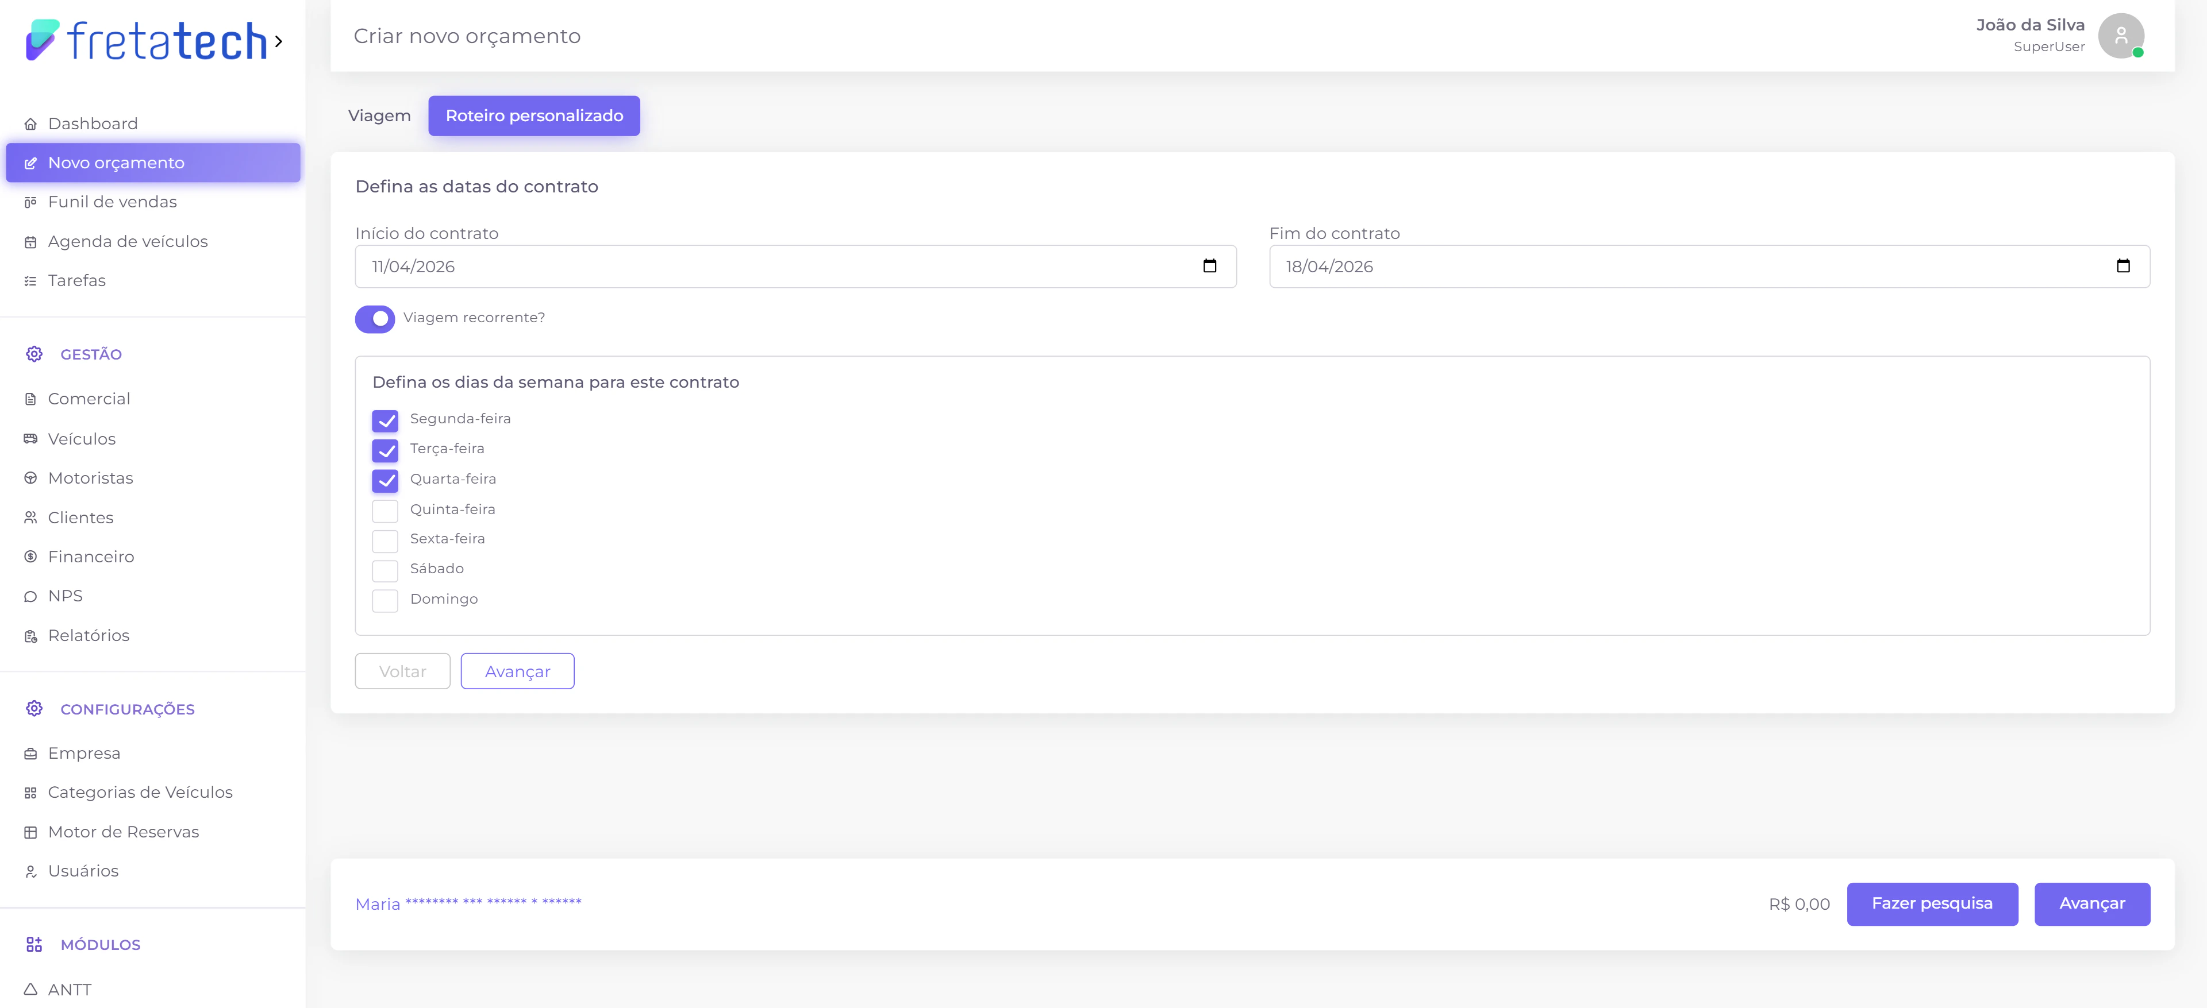The height and width of the screenshot is (1008, 2207).
Task: Click Agenda de veículos calendar icon
Action: 31,242
